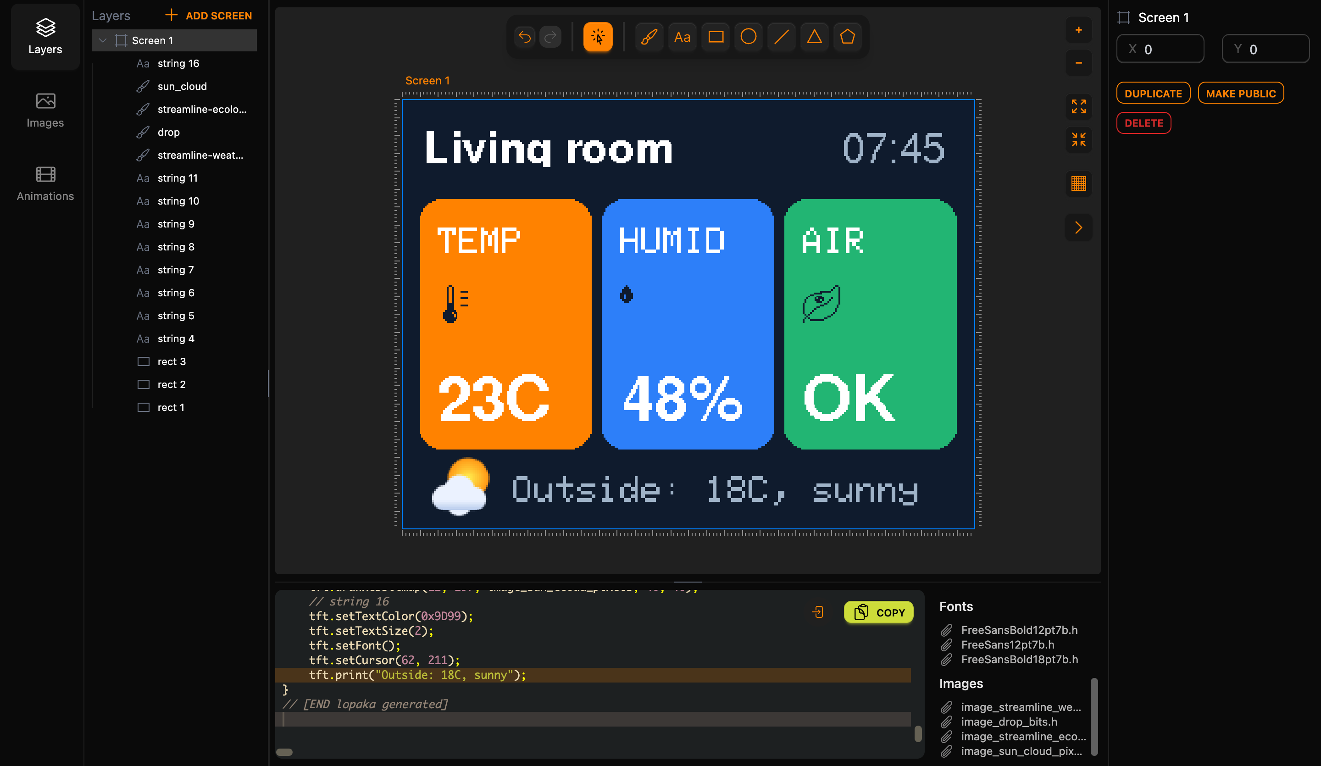1321x766 pixels.
Task: Select the Line tool
Action: click(x=782, y=37)
